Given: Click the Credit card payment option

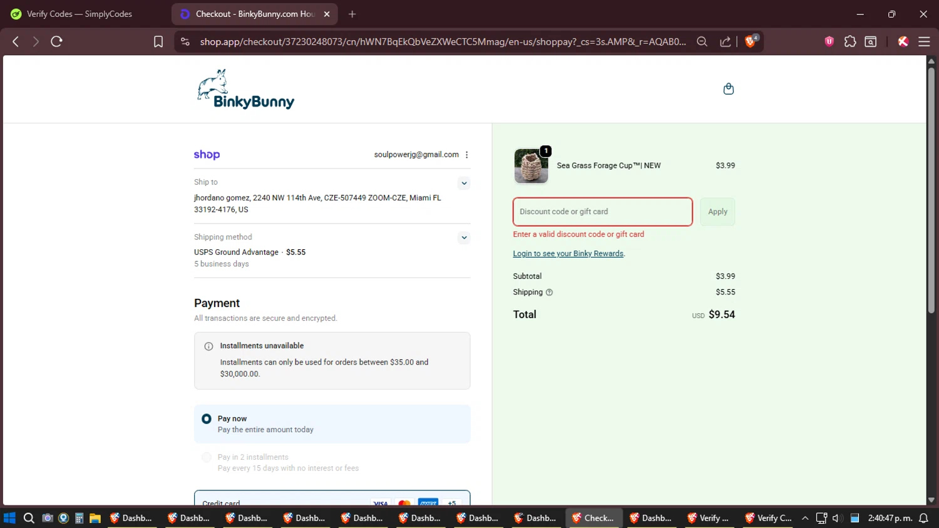Looking at the screenshot, I should coord(332,499).
